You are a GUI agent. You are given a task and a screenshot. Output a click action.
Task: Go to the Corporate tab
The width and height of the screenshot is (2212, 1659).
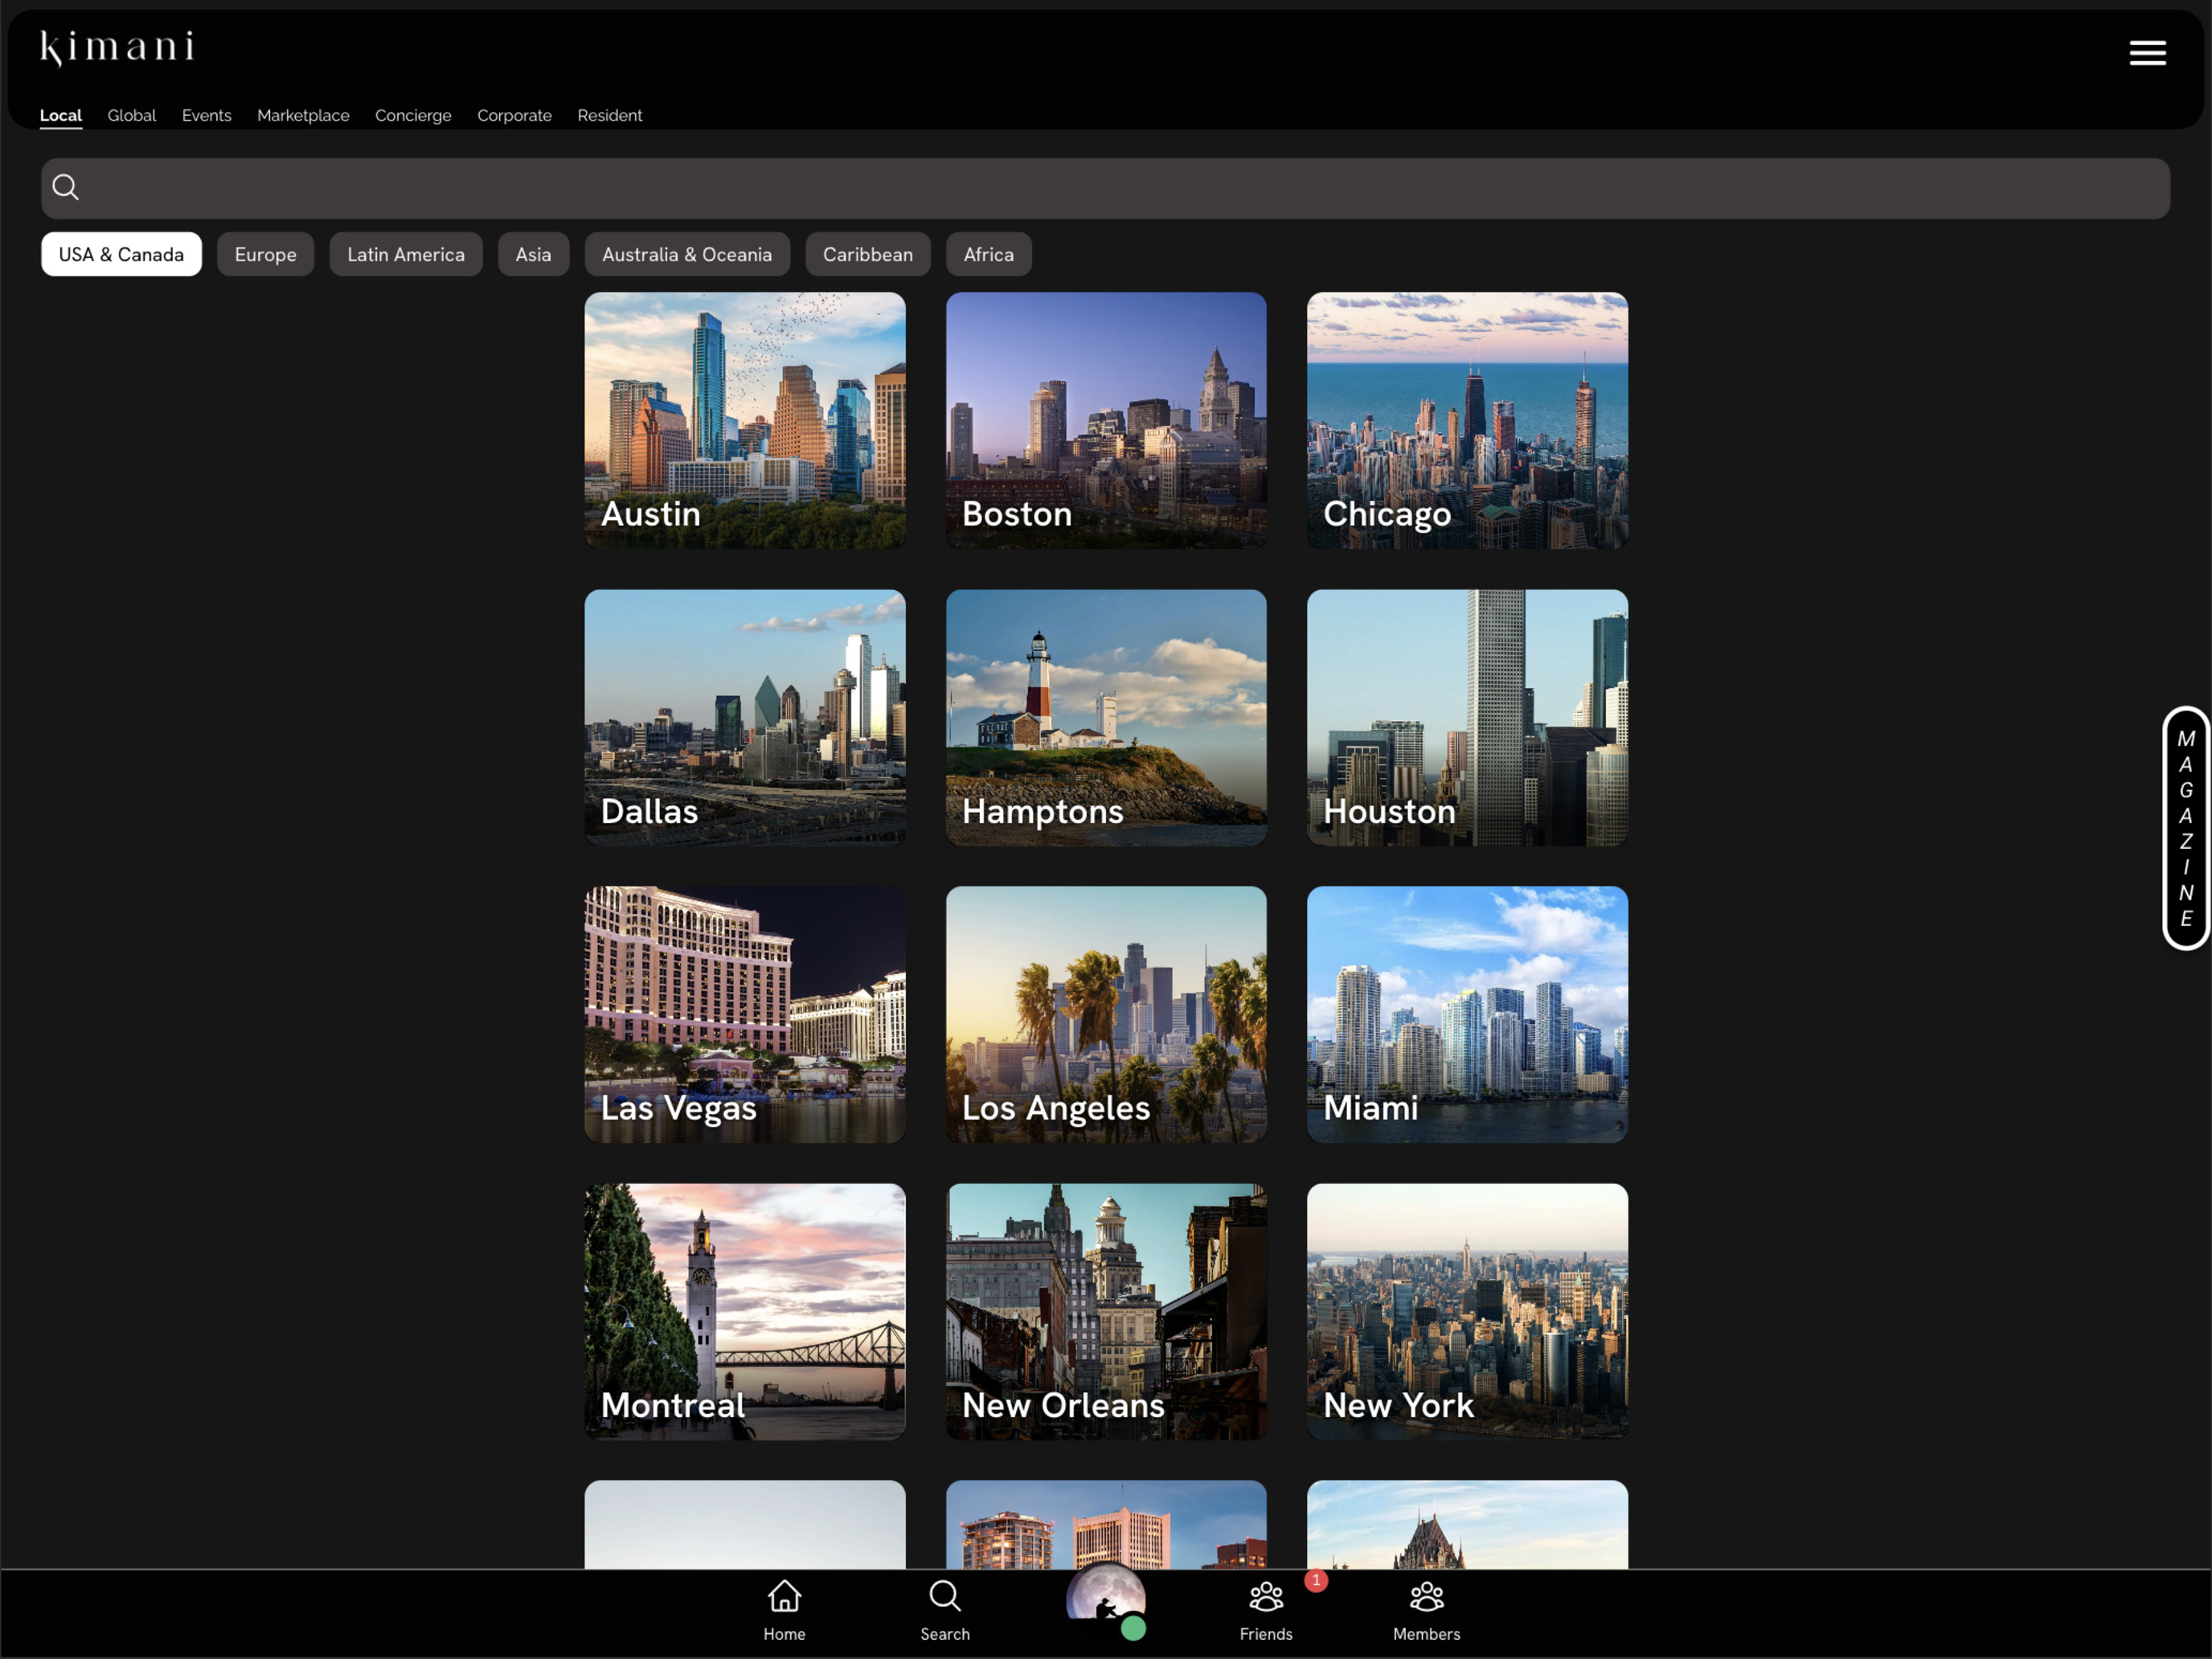coord(514,115)
